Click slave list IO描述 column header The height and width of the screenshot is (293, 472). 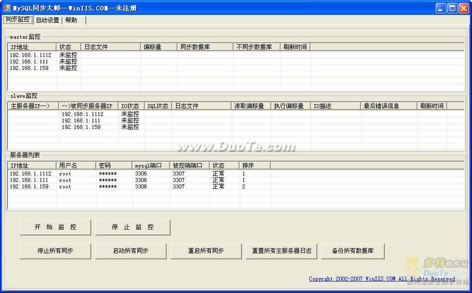[335, 106]
